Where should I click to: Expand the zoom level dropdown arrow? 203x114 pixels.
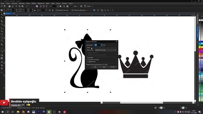click(58, 6)
